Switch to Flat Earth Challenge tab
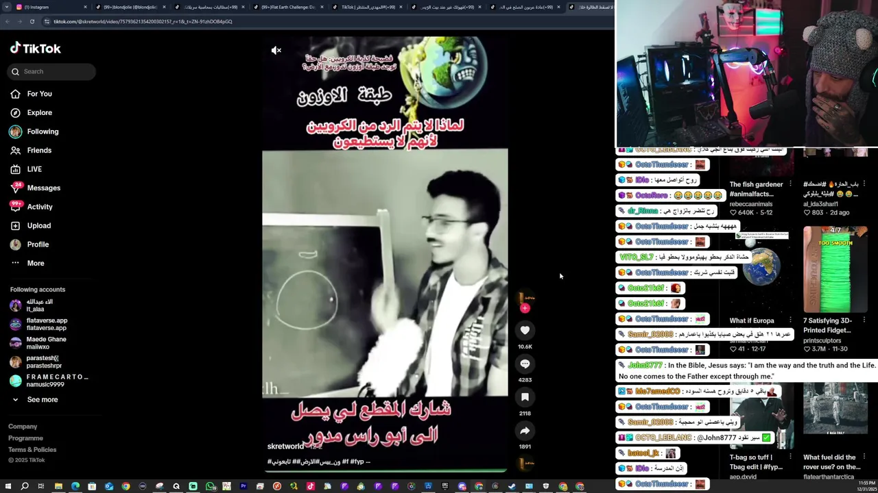Screen dimensions: 878x493 click(x=288, y=7)
